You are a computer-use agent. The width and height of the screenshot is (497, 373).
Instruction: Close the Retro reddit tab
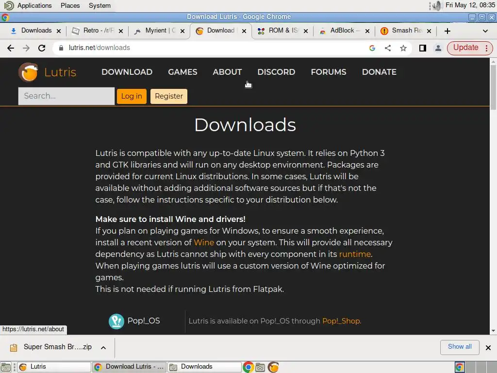[x=121, y=31]
